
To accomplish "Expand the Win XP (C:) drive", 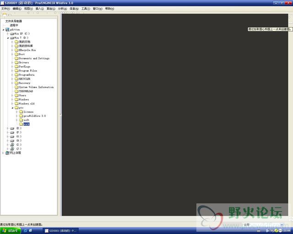I will (x=8, y=34).
